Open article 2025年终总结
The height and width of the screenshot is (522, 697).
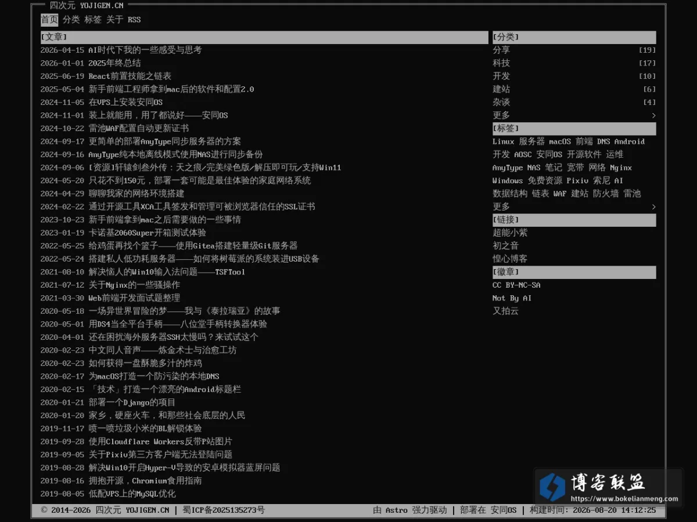click(x=114, y=63)
